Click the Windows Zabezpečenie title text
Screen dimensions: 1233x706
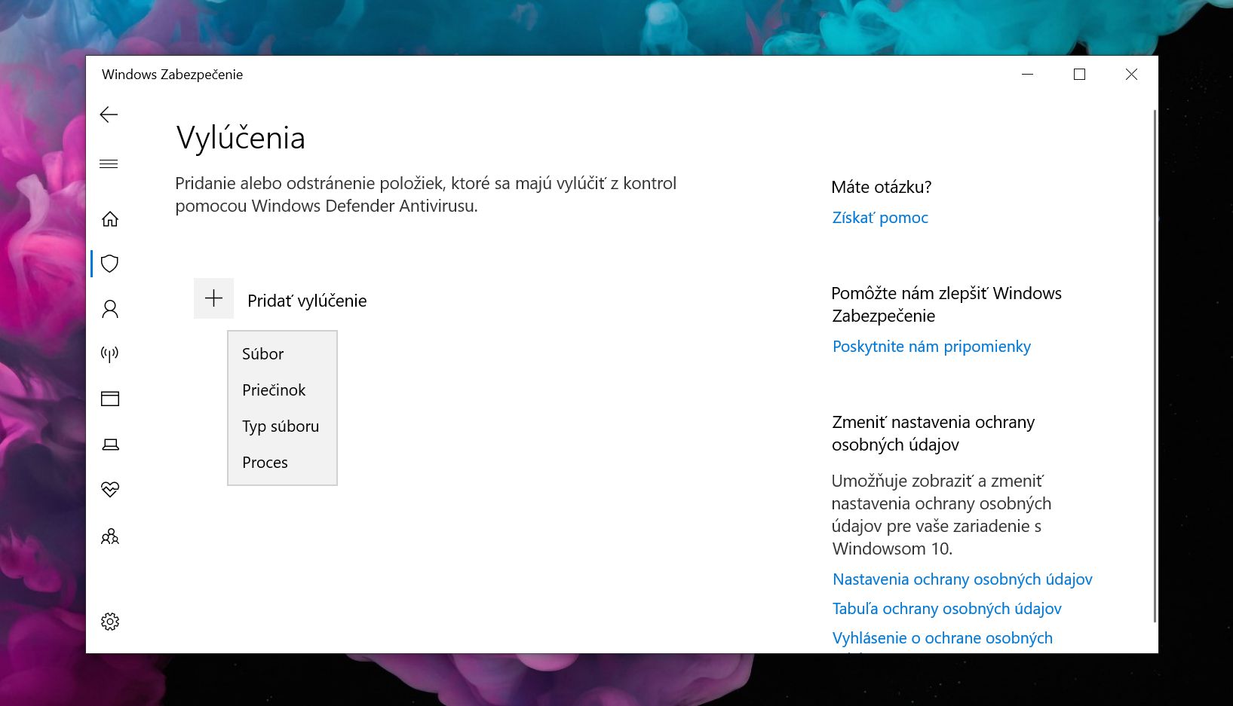[x=173, y=75]
